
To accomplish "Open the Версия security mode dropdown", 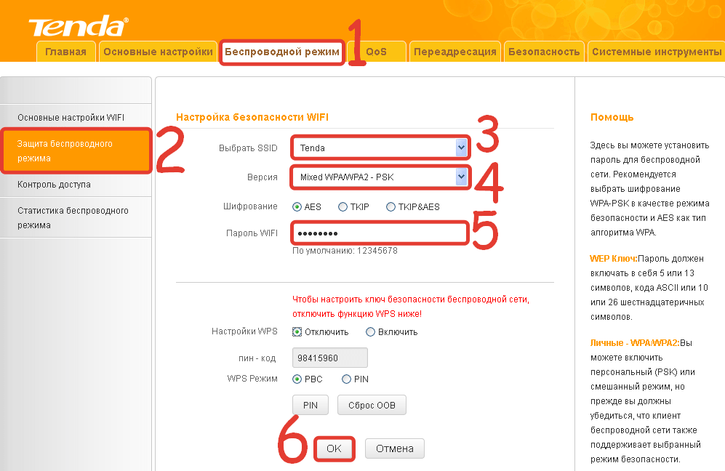I will pos(380,177).
